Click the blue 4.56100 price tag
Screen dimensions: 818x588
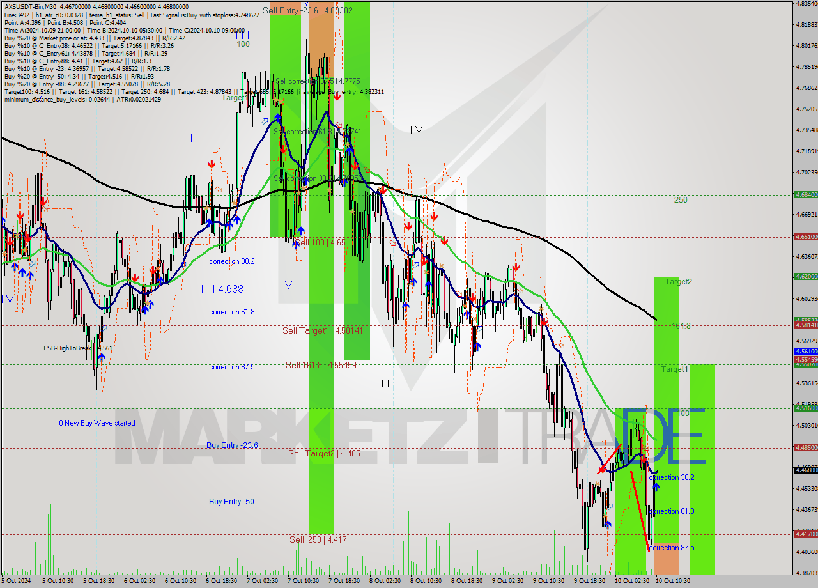click(x=805, y=352)
